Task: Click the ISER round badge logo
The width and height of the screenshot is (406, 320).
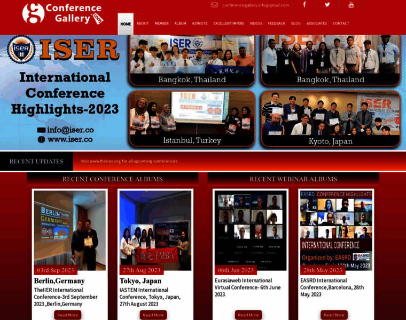Action: click(x=21, y=49)
